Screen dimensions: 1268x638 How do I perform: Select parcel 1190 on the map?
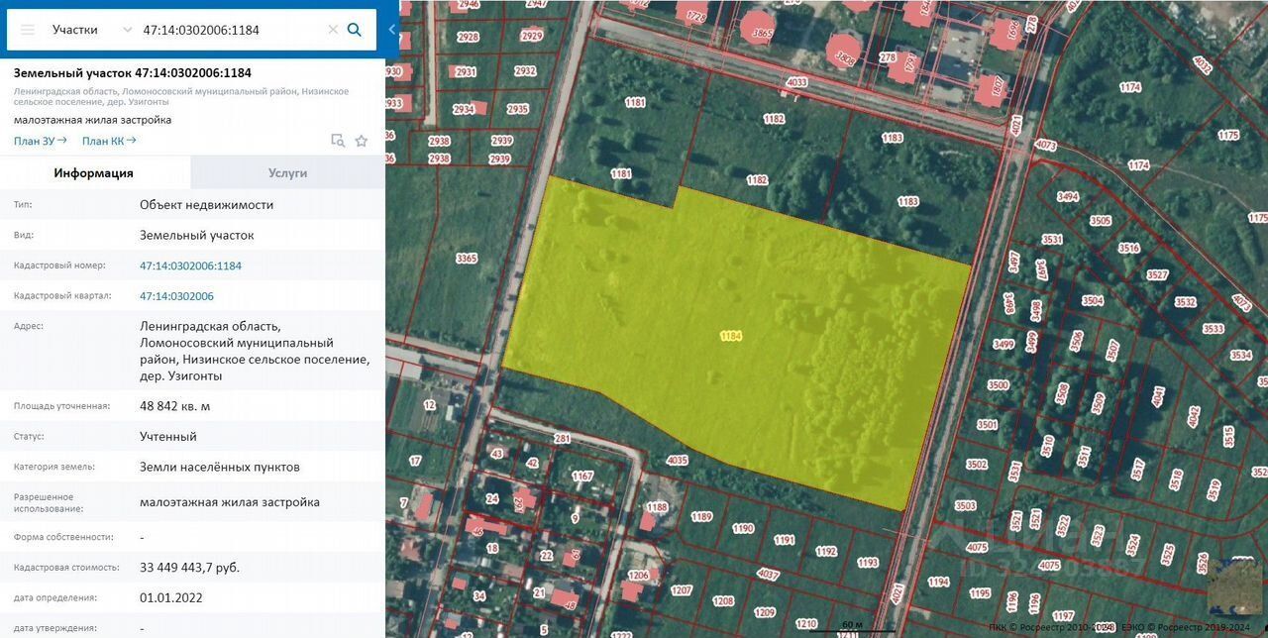pyautogui.click(x=743, y=528)
